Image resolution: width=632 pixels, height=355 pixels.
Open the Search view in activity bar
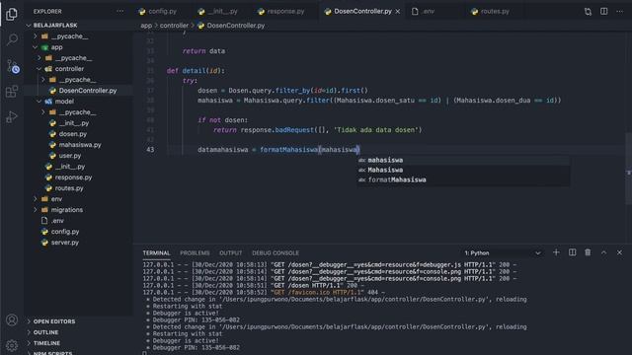[12, 39]
